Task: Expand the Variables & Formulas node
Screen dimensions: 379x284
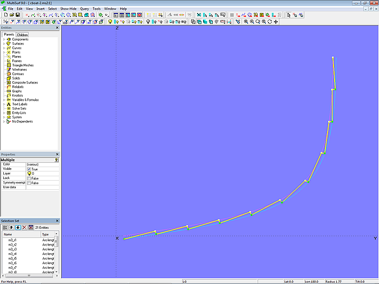Action: pyautogui.click(x=4, y=100)
